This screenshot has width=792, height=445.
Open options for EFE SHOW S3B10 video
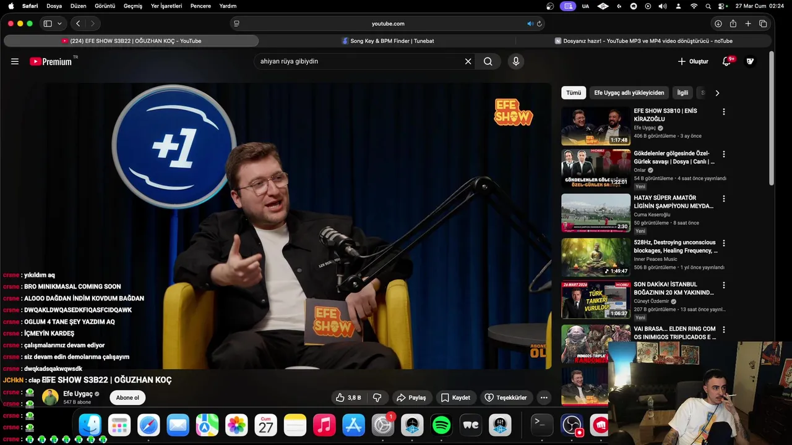pyautogui.click(x=724, y=112)
